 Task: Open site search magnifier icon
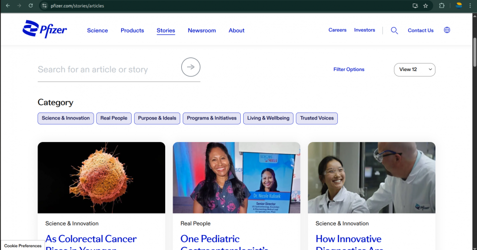[394, 30]
